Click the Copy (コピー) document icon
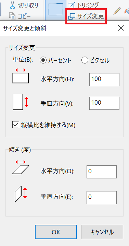The image size is (129, 246). 13,16
